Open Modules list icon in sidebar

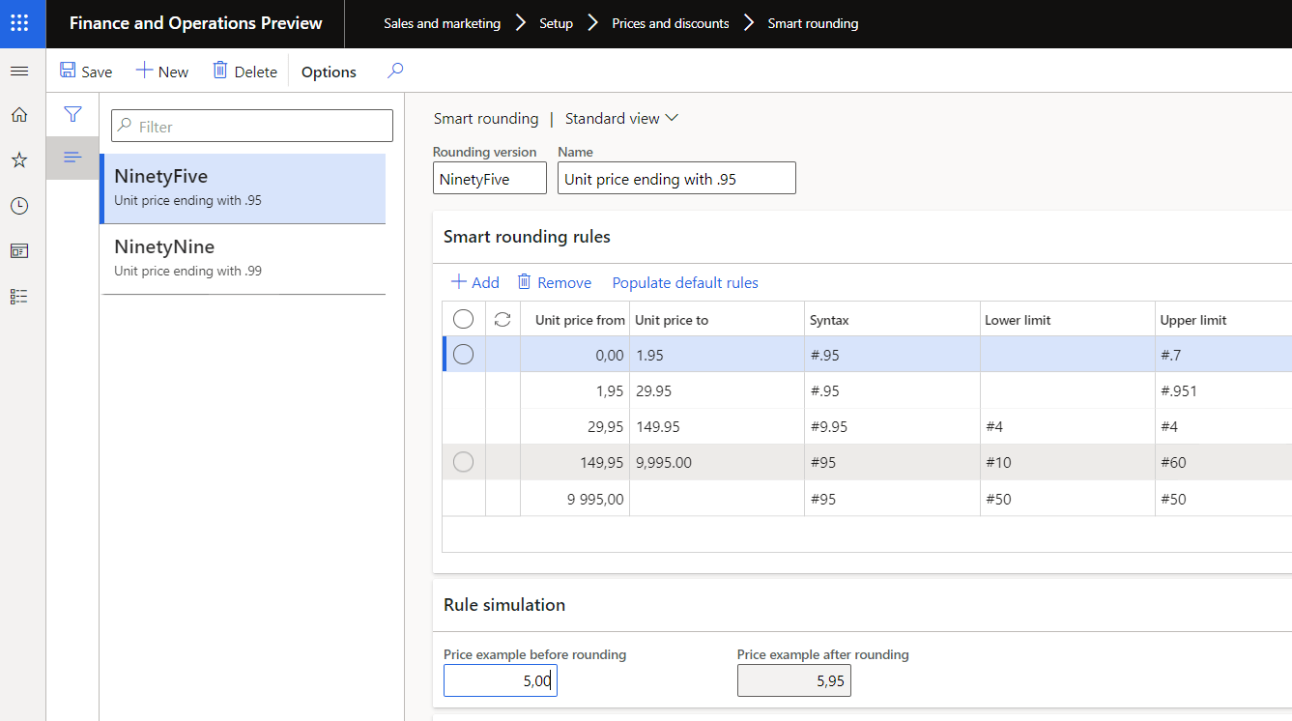19,297
